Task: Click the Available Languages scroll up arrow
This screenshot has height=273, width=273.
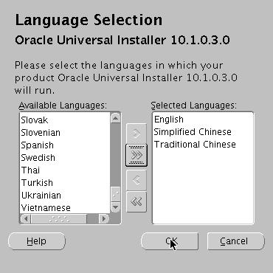Action: click(x=115, y=118)
